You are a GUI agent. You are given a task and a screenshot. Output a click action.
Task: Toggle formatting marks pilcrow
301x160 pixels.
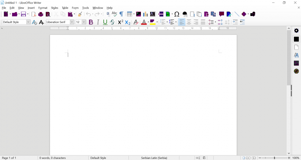pyautogui.click(x=121, y=14)
